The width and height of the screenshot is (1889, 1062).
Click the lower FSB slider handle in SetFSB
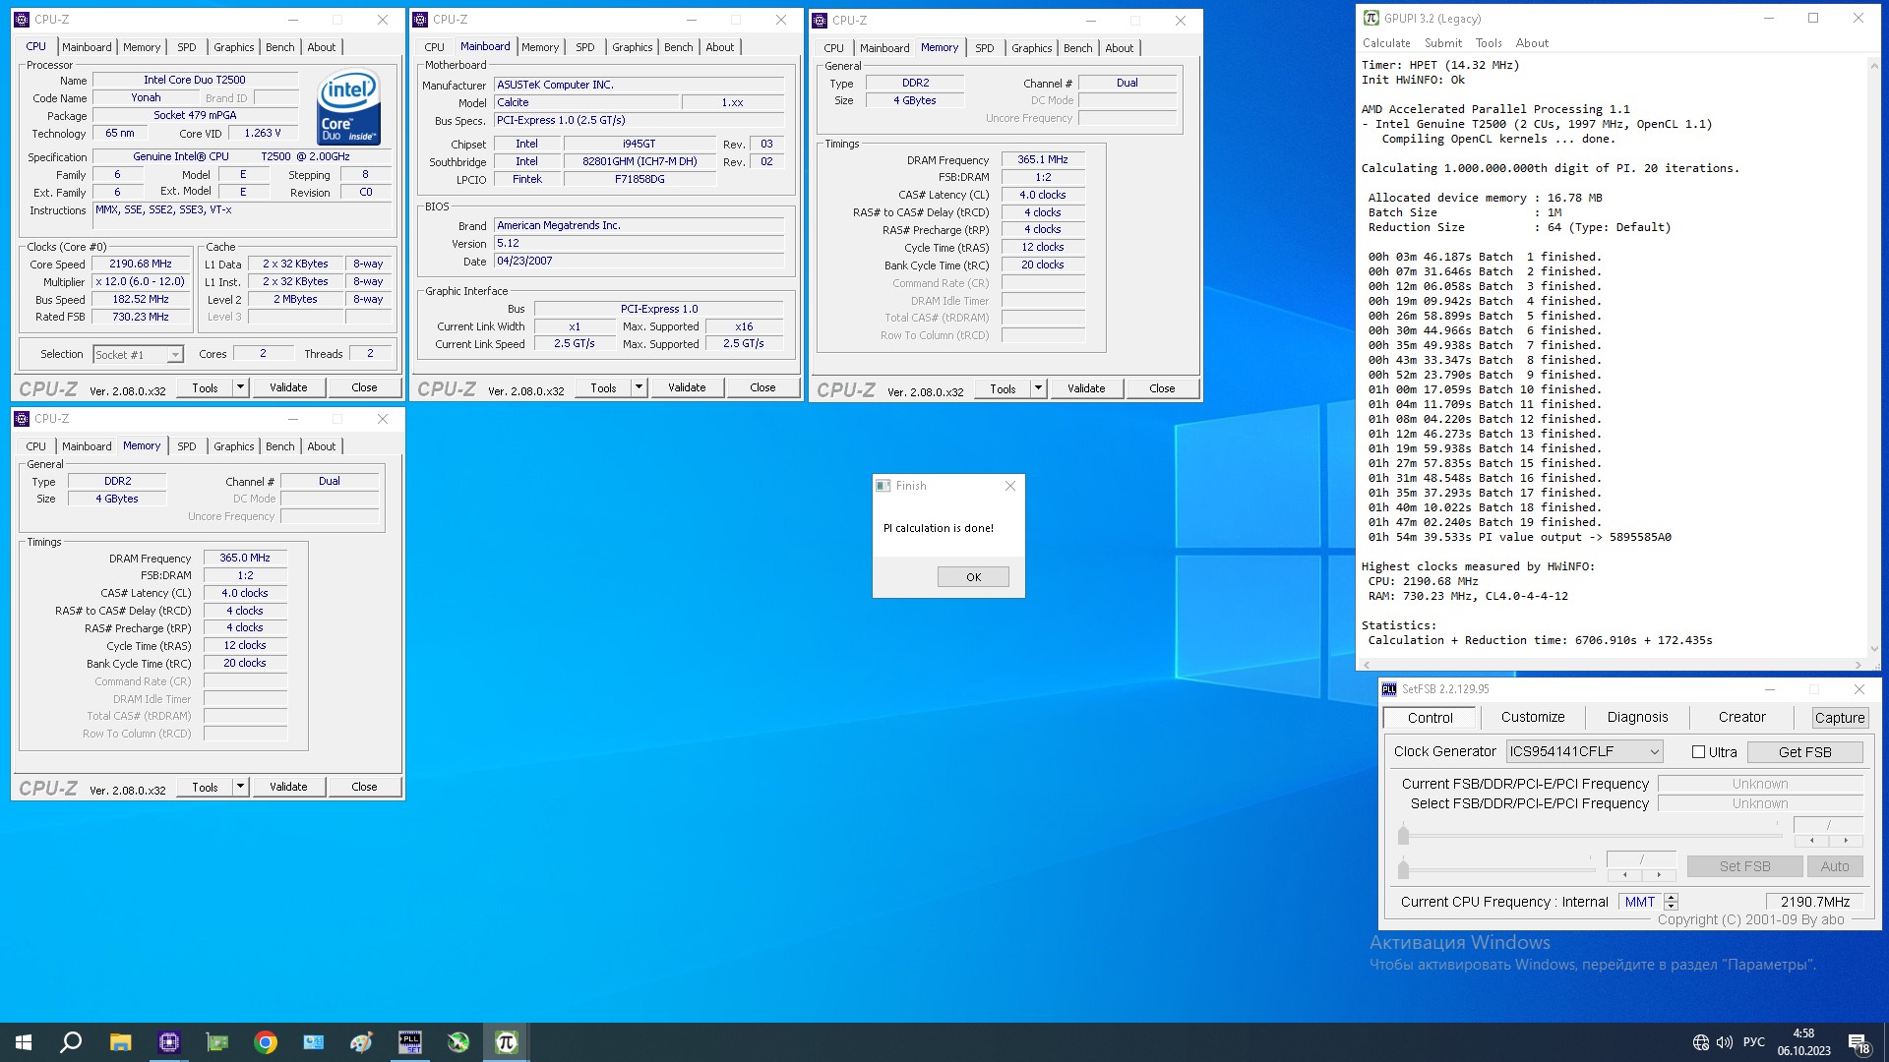(1403, 869)
